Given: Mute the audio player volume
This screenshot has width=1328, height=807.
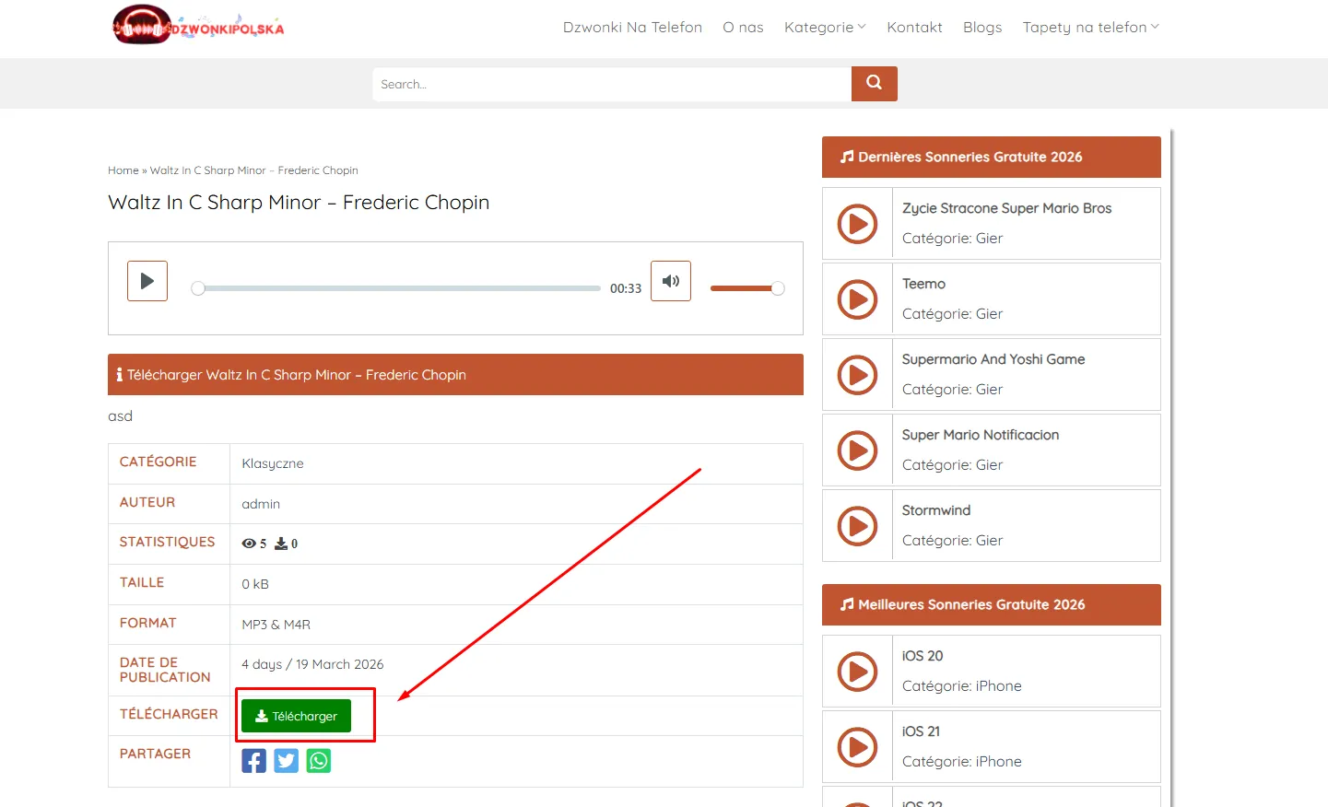Looking at the screenshot, I should 671,281.
